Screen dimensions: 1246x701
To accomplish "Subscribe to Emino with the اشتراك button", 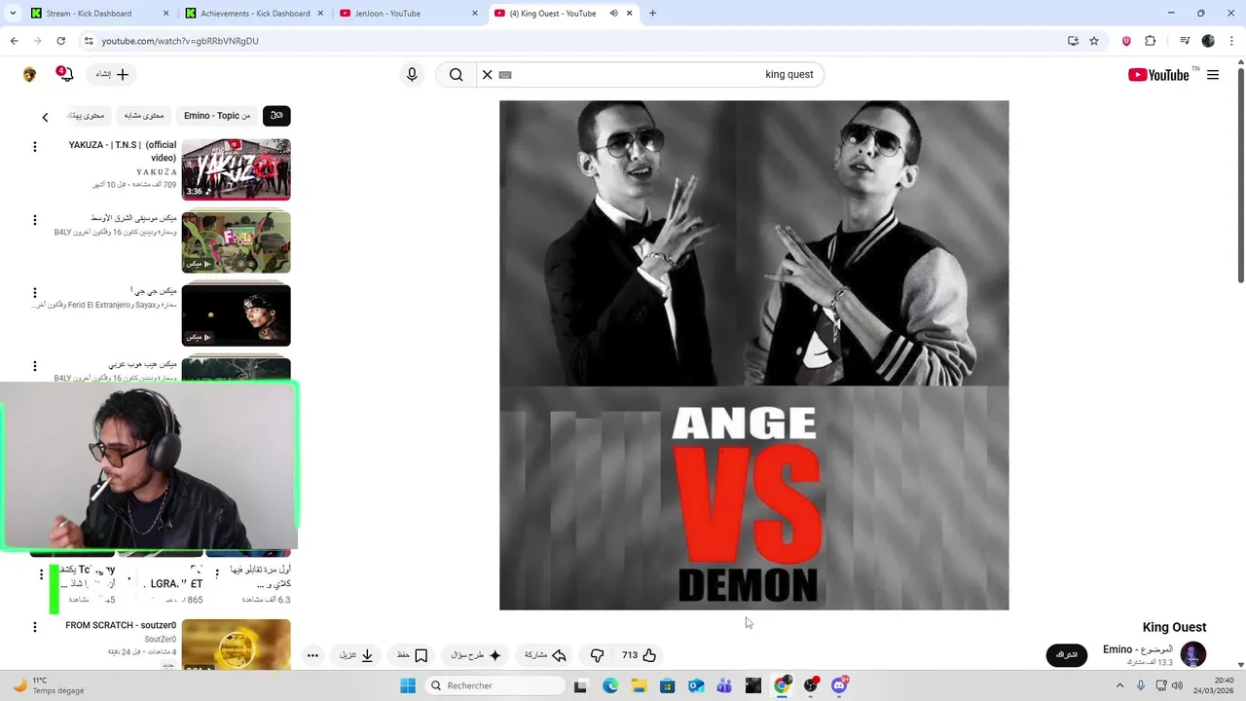I will point(1067,655).
